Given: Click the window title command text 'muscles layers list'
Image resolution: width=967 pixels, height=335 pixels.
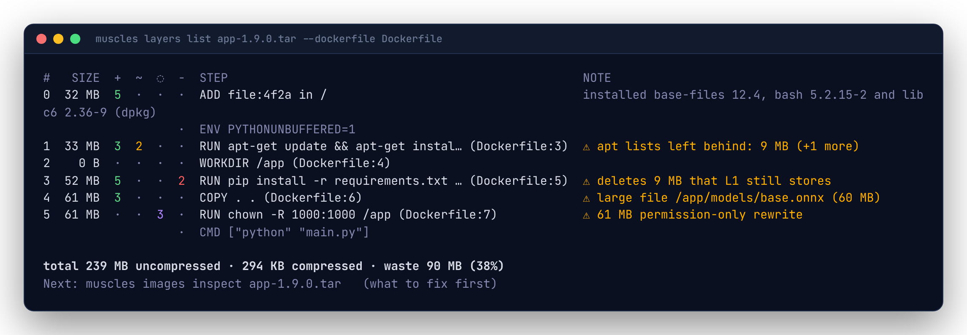Looking at the screenshot, I should pos(153,39).
